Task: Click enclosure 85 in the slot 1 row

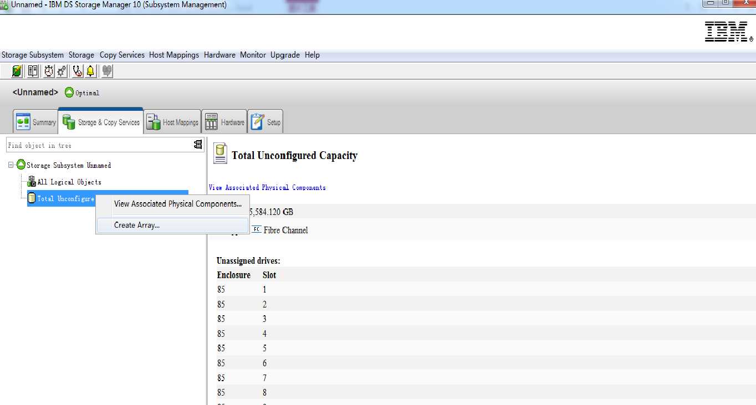Action: tap(221, 289)
